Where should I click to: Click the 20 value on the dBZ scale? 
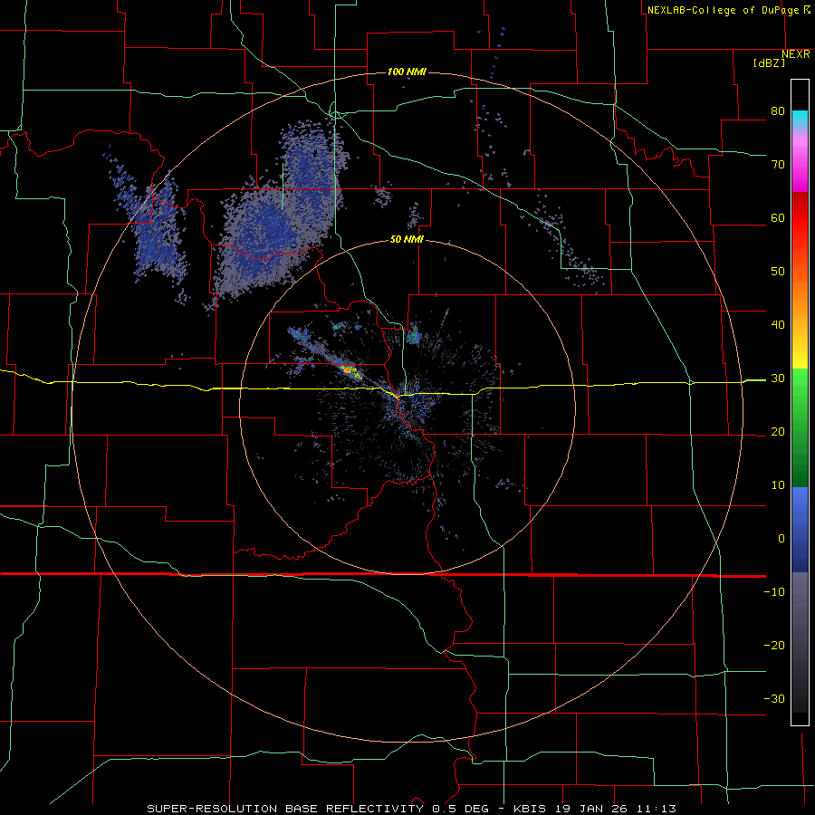778,432
